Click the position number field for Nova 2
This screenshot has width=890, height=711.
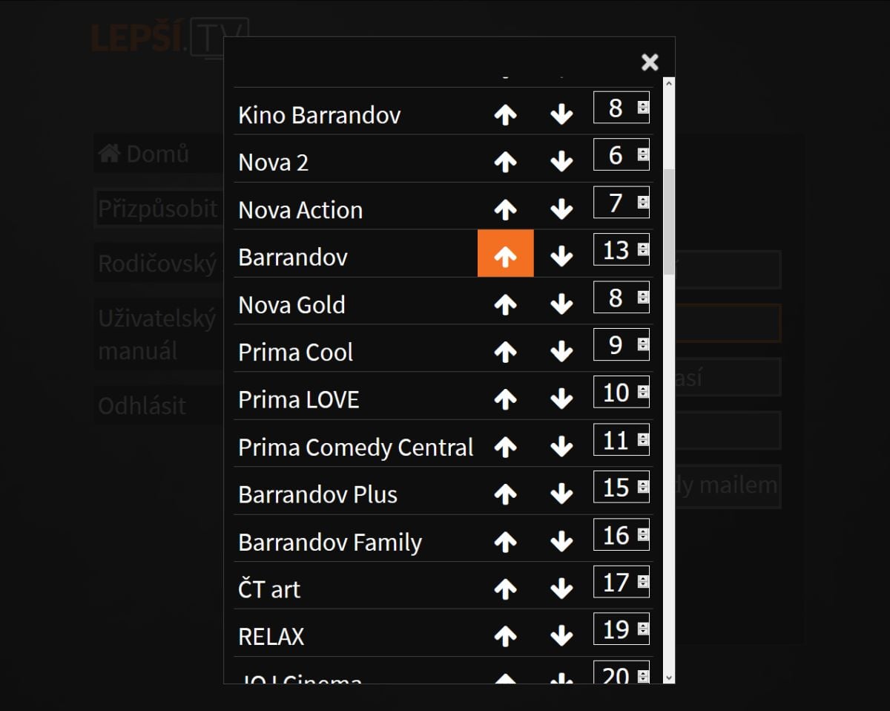click(615, 154)
